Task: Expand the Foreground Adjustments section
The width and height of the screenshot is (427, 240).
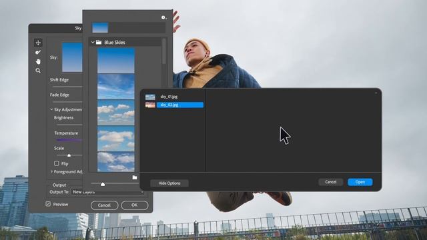Action: point(51,172)
